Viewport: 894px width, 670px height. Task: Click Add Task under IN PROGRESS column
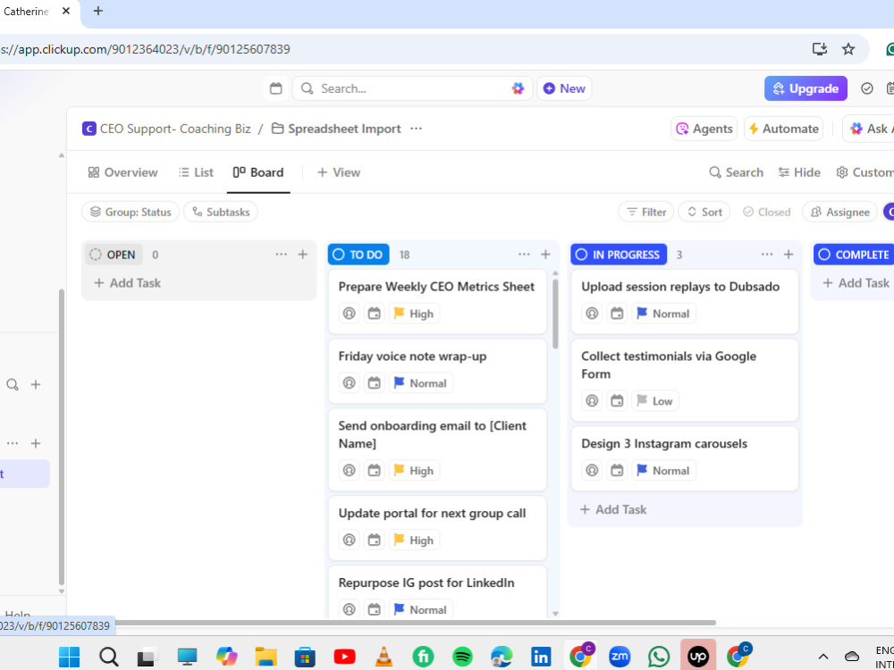(x=613, y=509)
